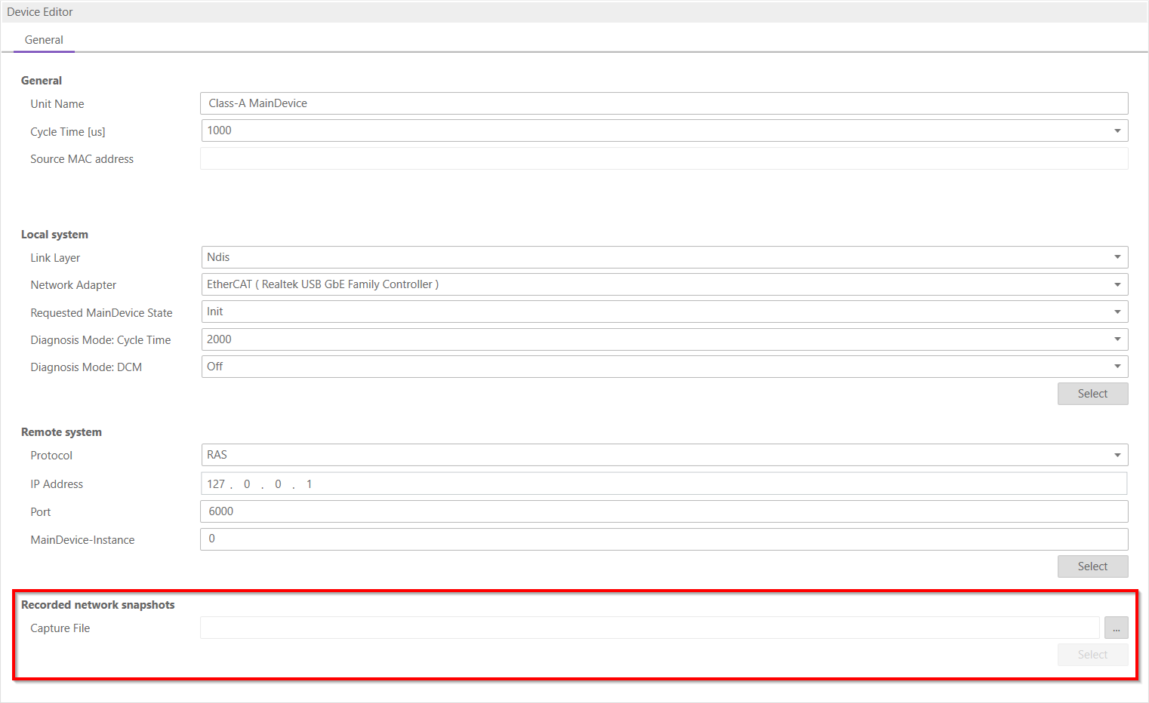Click the last IP Address octet

point(309,484)
